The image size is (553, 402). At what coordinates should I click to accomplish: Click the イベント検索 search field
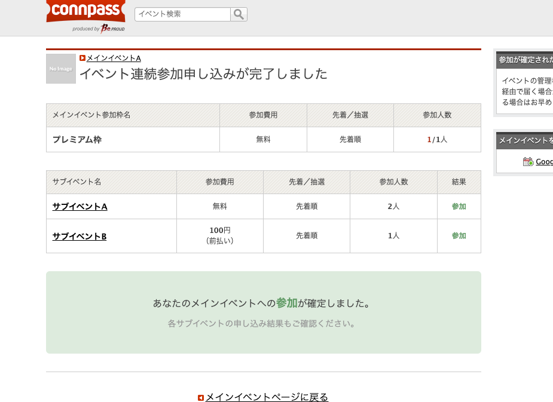(x=179, y=14)
